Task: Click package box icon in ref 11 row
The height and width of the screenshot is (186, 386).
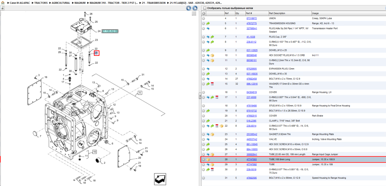Action: click(x=212, y=60)
